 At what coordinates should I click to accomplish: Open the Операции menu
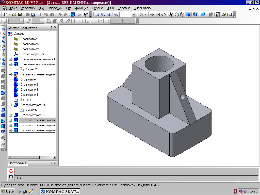tap(55, 8)
